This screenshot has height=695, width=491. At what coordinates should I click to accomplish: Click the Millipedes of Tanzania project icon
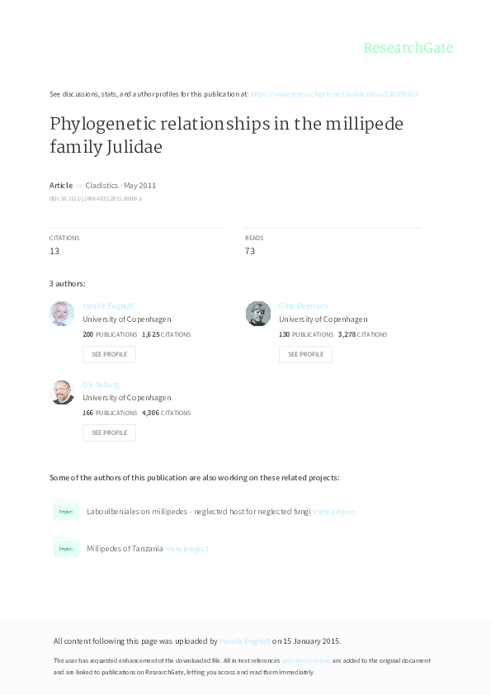66,547
